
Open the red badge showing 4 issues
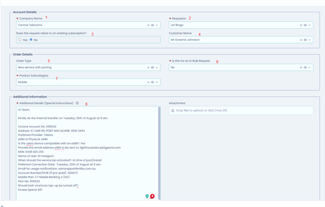pos(152,196)
